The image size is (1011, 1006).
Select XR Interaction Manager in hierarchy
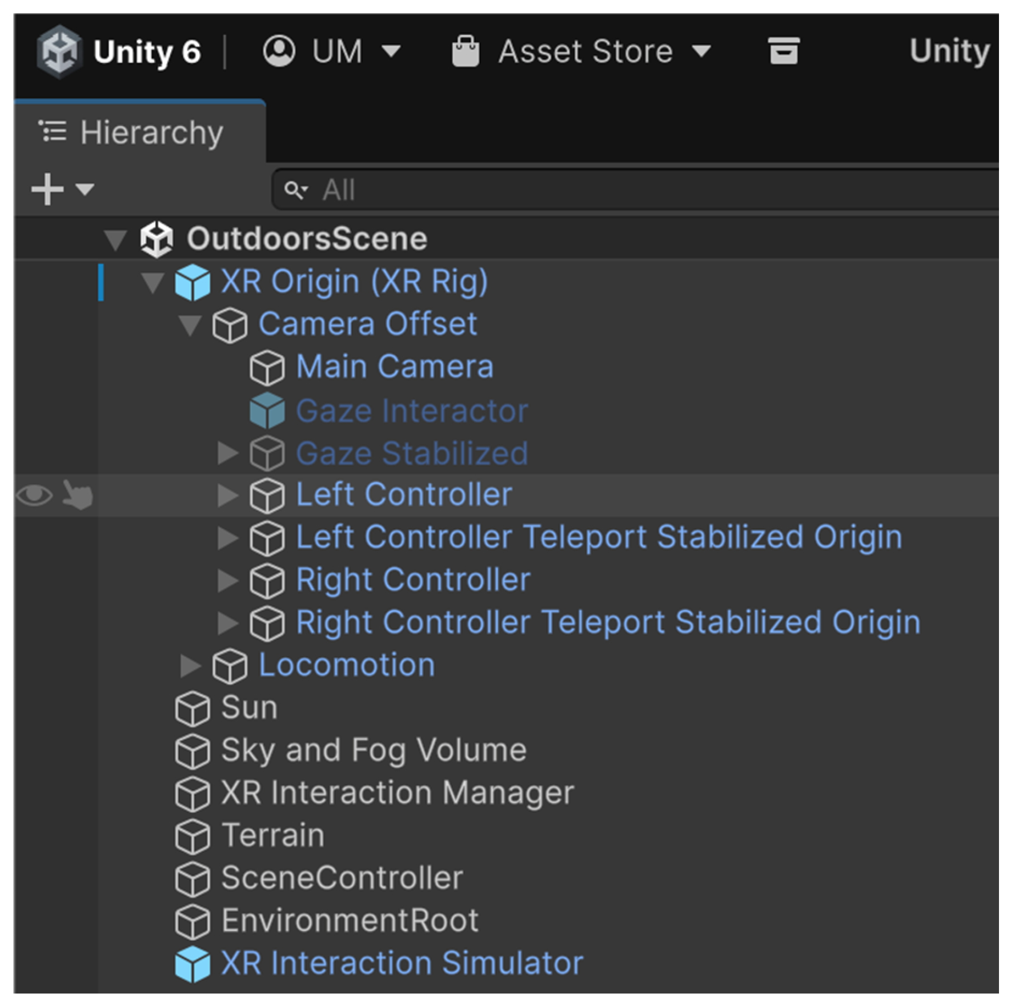(x=397, y=793)
